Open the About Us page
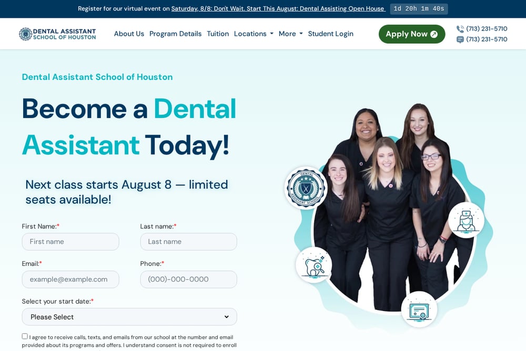The image size is (526, 351). pyautogui.click(x=129, y=34)
